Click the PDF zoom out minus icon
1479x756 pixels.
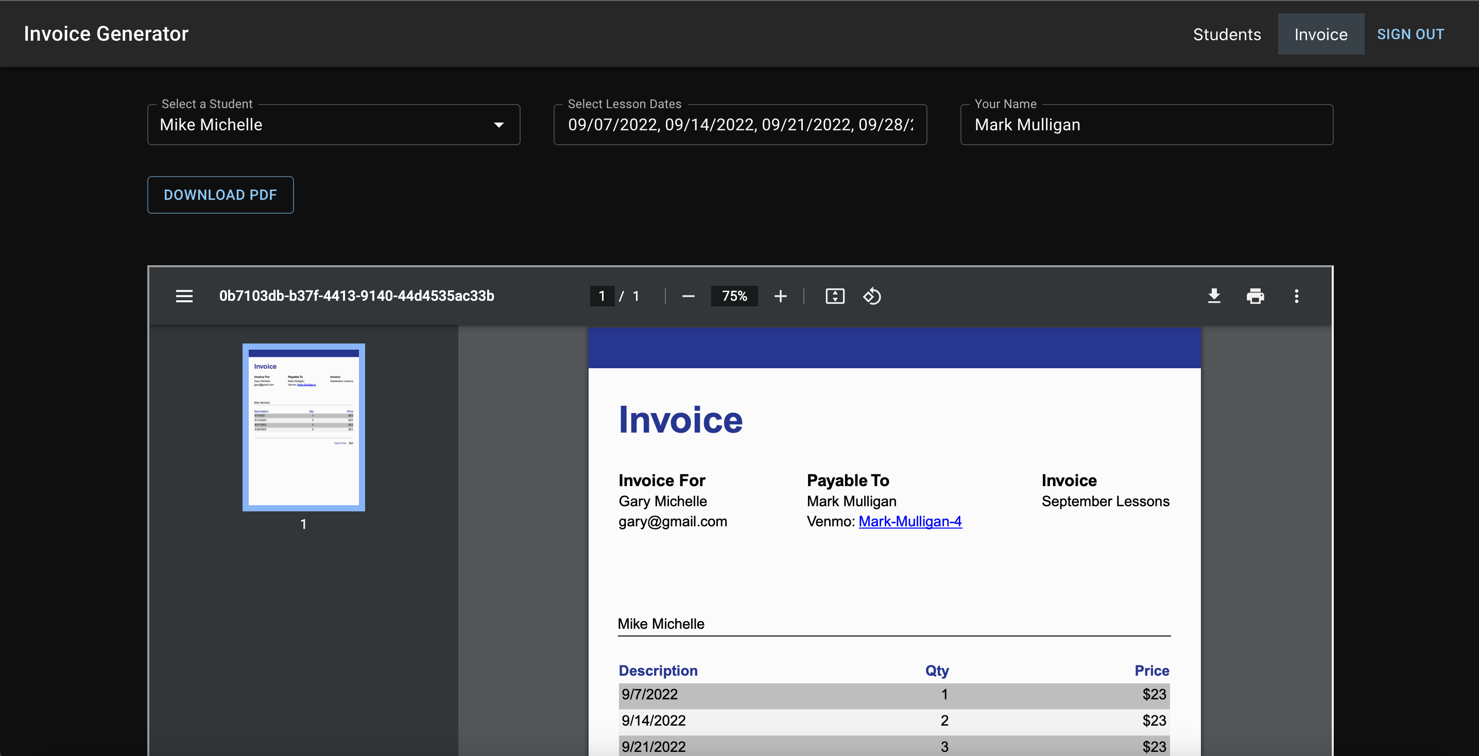coord(689,296)
